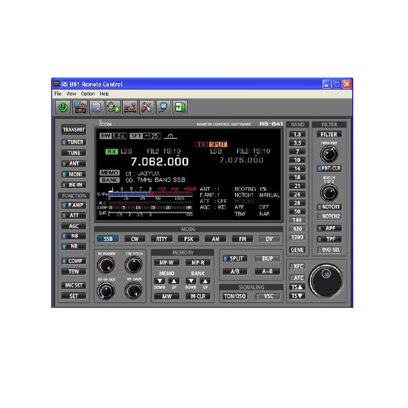Click the TWIN-PBT knob

point(329,154)
